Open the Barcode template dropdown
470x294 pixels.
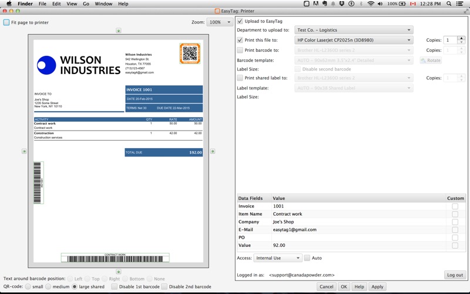pyautogui.click(x=354, y=61)
